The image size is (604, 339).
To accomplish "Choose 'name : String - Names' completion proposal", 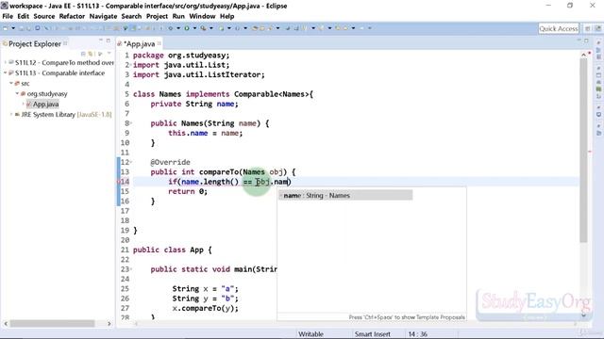I will [x=345, y=195].
